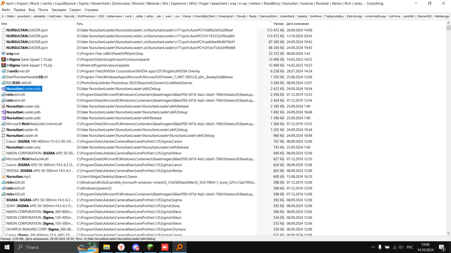Sort results by Дата изменения column header

(x=307, y=24)
